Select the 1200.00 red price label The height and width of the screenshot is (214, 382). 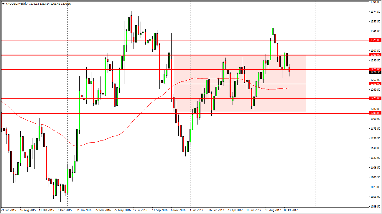coord(374,113)
